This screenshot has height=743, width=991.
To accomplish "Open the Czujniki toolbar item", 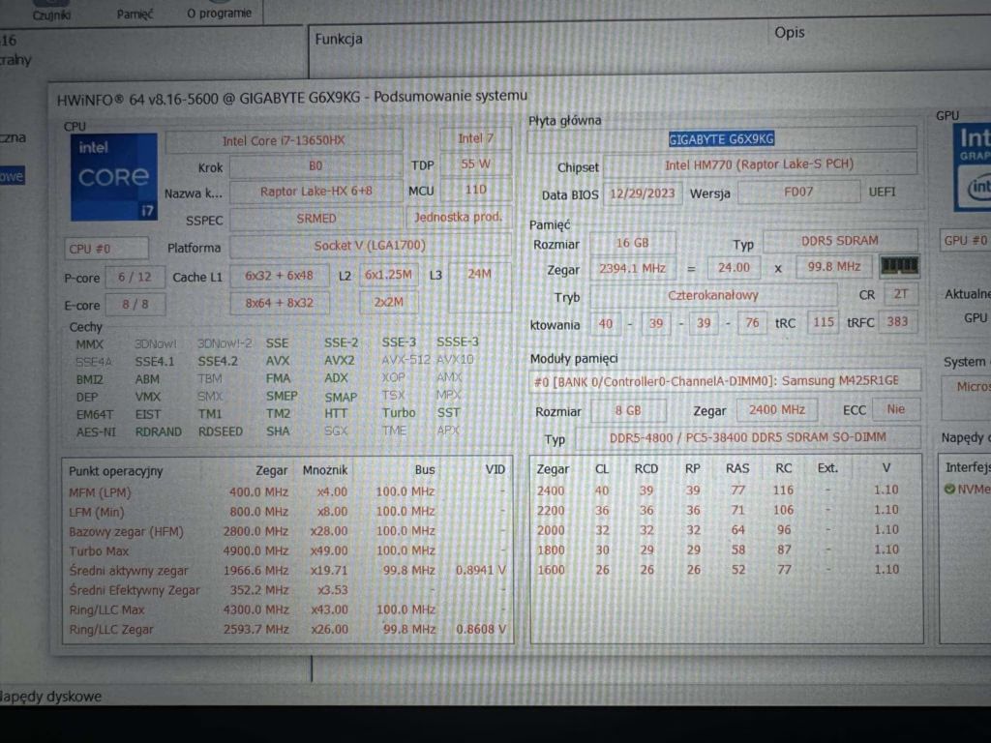I will 51,15.
